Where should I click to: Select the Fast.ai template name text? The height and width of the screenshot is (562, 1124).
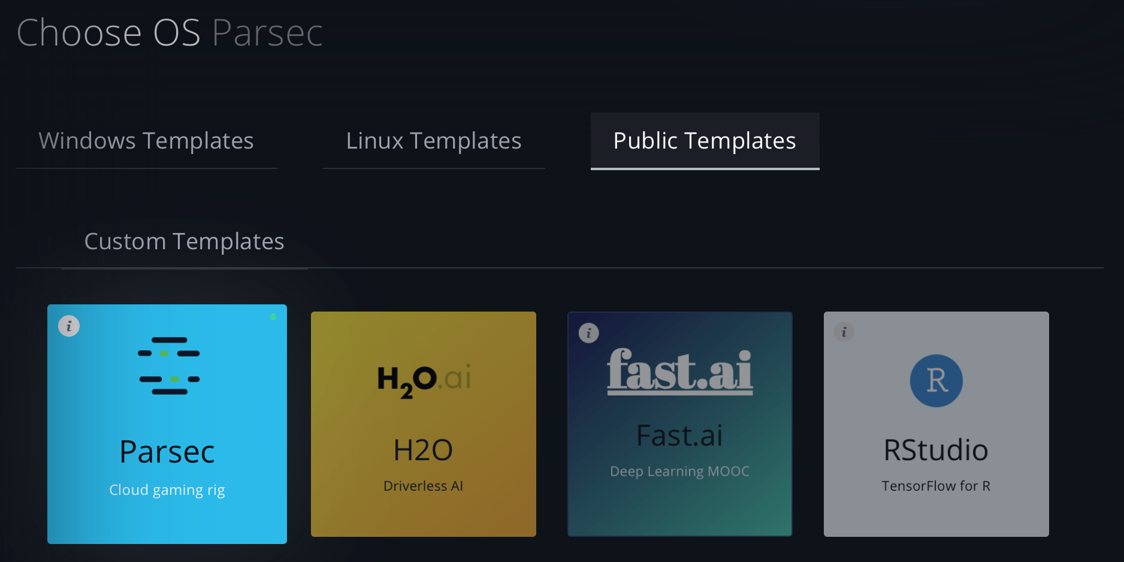click(680, 436)
